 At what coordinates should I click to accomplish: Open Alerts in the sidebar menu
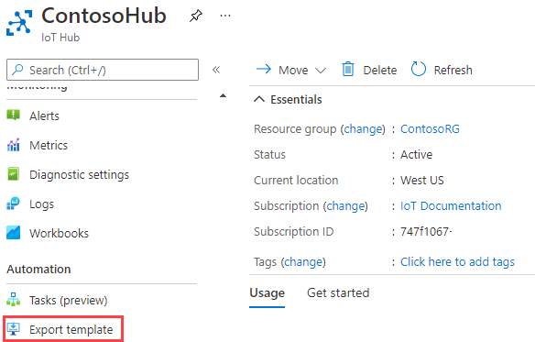click(x=44, y=116)
